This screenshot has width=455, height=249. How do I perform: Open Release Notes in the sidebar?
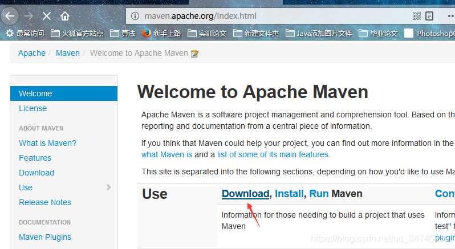pyautogui.click(x=45, y=202)
